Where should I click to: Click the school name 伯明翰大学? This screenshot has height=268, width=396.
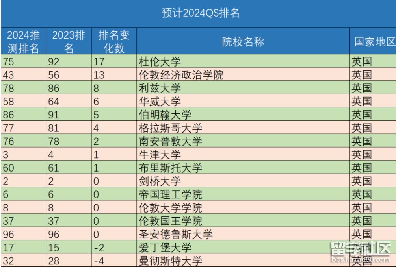coord(165,115)
